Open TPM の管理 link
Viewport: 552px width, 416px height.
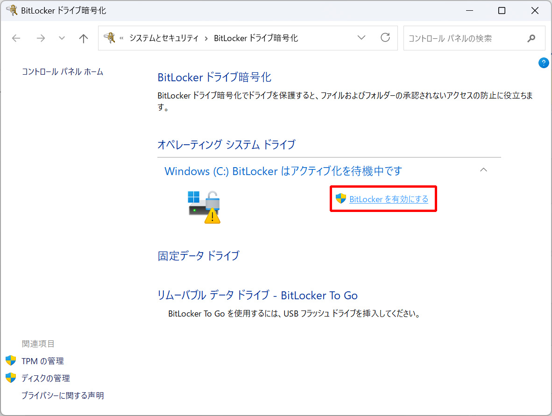pos(42,361)
